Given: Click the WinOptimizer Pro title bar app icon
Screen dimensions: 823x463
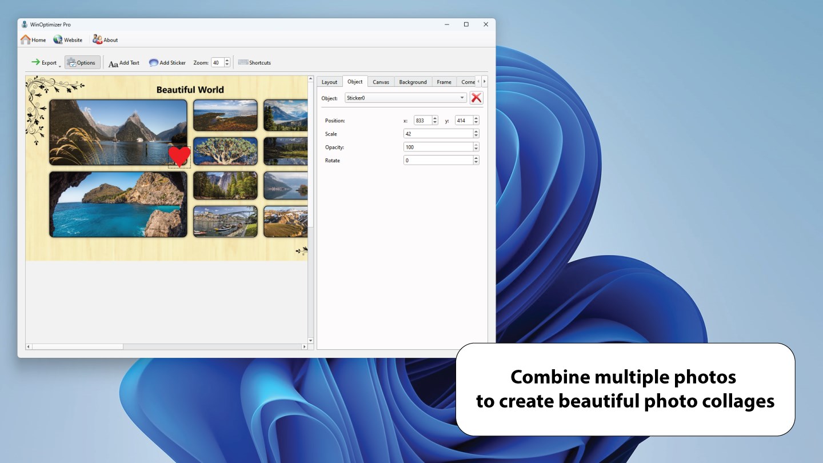Looking at the screenshot, I should [x=23, y=25].
